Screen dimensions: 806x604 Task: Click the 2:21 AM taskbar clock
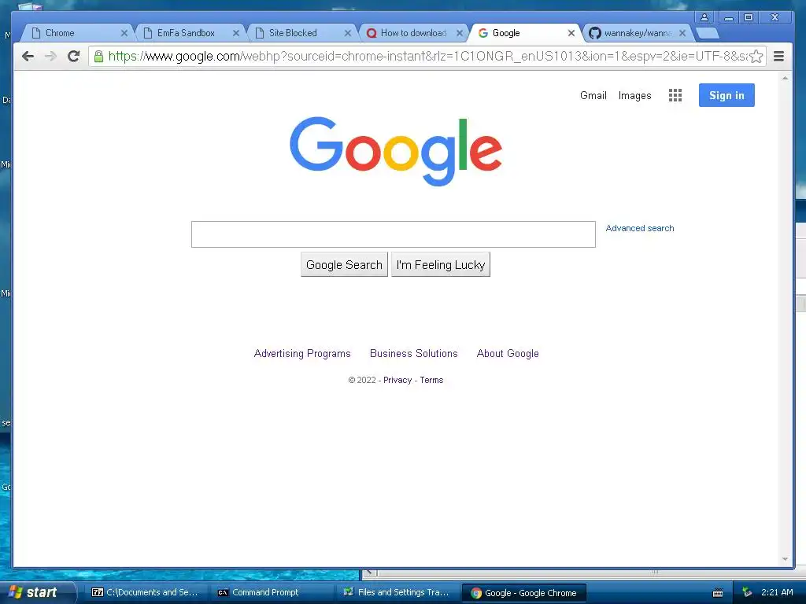[777, 592]
